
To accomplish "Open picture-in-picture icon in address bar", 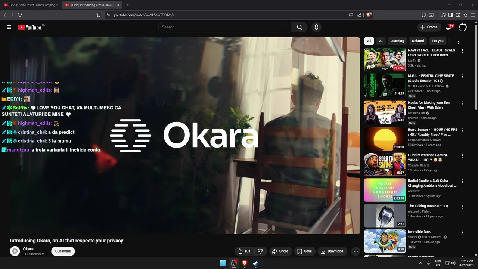I will click(351, 15).
